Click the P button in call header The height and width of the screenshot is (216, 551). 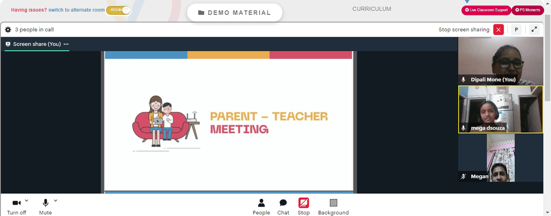[x=516, y=30]
